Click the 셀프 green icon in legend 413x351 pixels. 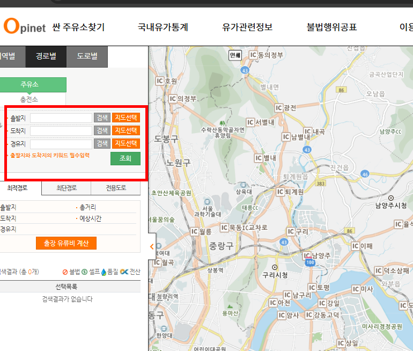(x=85, y=272)
